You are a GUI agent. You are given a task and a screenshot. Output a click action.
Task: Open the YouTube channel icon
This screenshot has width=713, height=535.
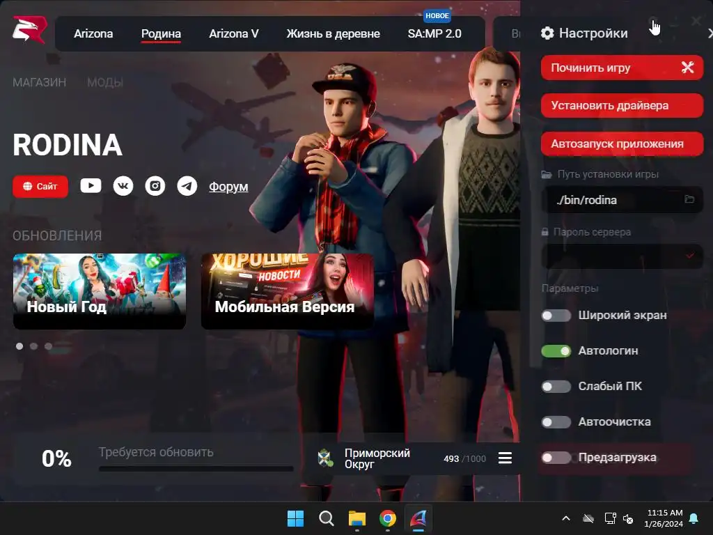click(91, 185)
